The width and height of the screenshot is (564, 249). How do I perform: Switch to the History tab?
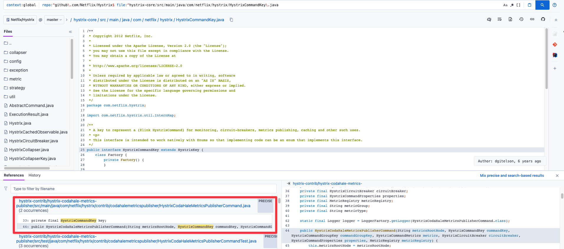(34, 175)
